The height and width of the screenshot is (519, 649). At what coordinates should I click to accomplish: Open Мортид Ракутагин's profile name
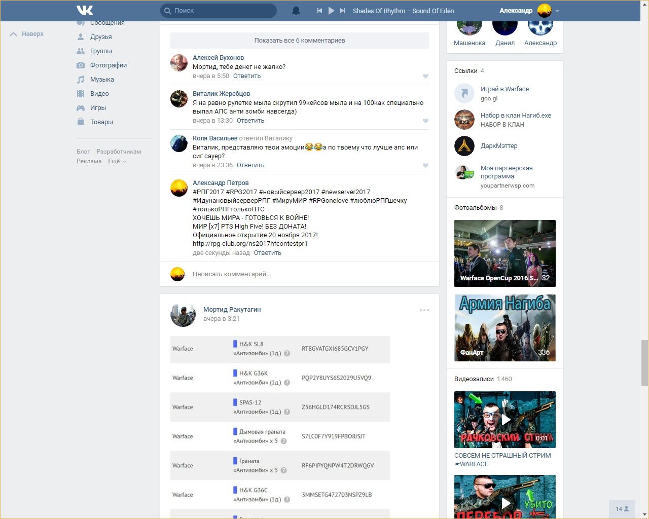(x=232, y=310)
